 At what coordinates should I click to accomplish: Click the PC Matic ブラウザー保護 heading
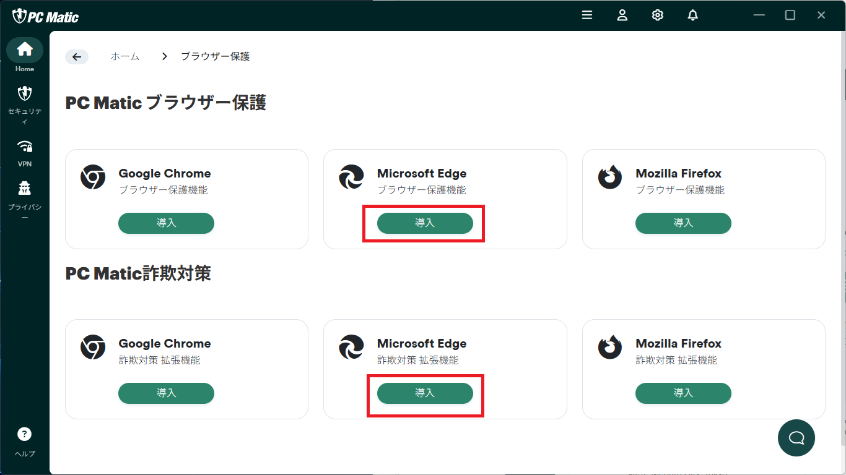165,103
